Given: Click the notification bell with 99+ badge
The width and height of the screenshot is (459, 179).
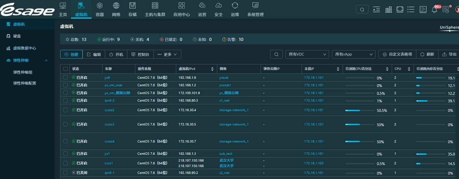Looking at the screenshot, I should [x=435, y=9].
